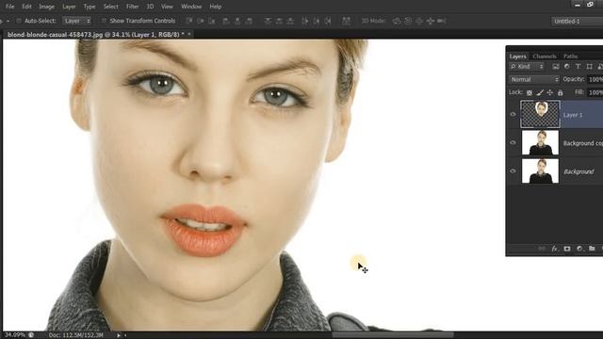Open the Filter menu
This screenshot has height=339, width=603.
click(x=132, y=7)
